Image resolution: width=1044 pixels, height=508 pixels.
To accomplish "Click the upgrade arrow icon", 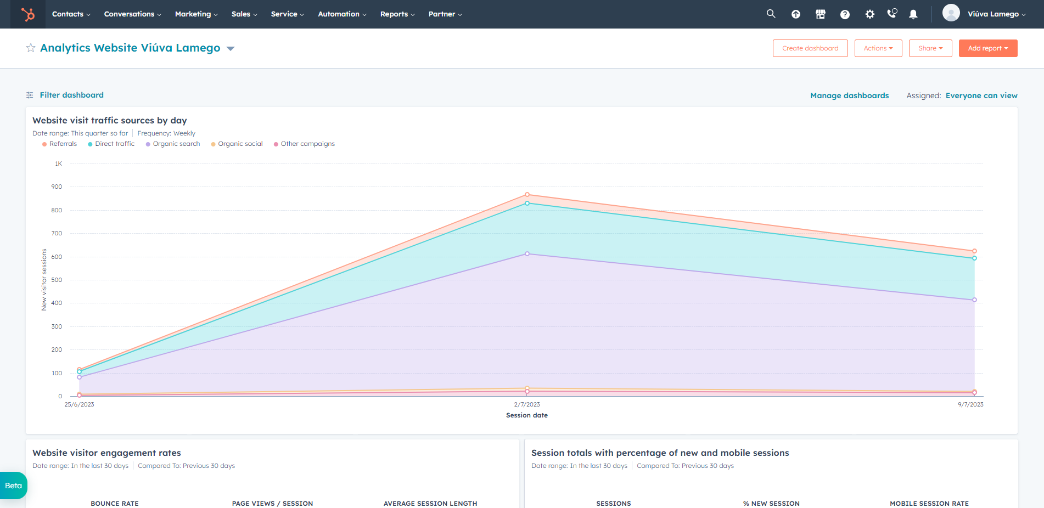I will click(796, 14).
